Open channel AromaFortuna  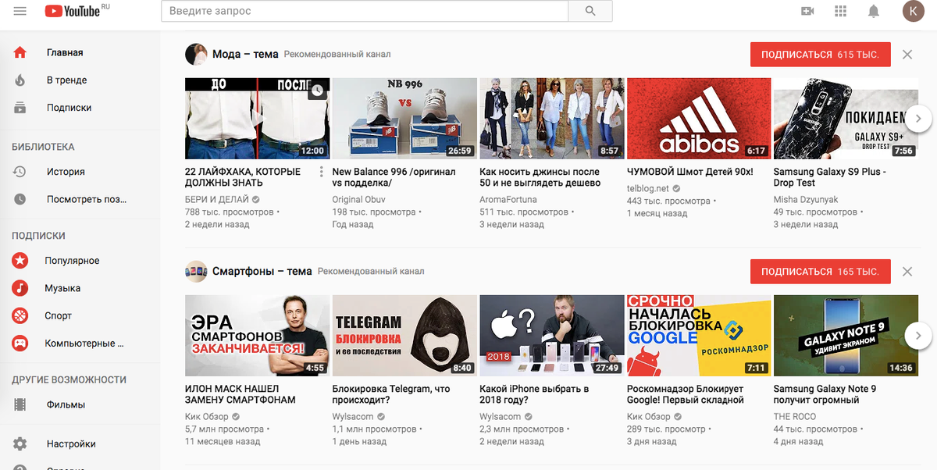tap(508, 199)
